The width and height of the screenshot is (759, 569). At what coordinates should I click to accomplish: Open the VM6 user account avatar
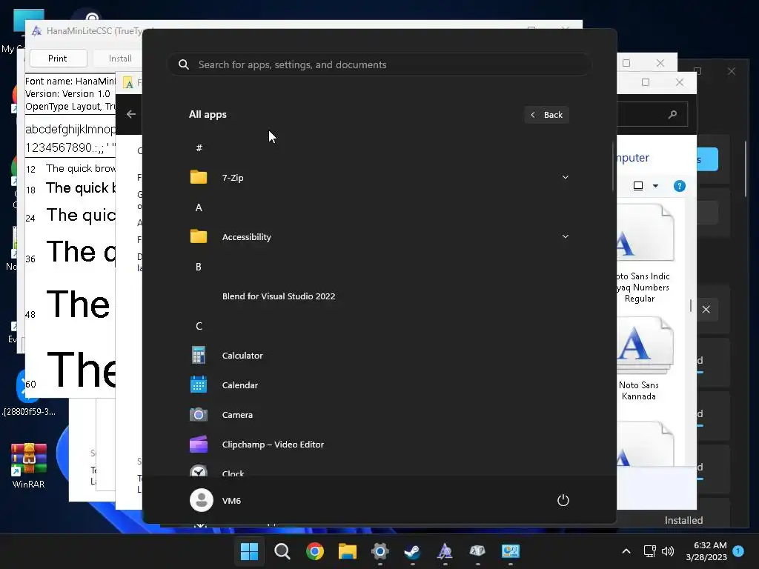pyautogui.click(x=202, y=500)
